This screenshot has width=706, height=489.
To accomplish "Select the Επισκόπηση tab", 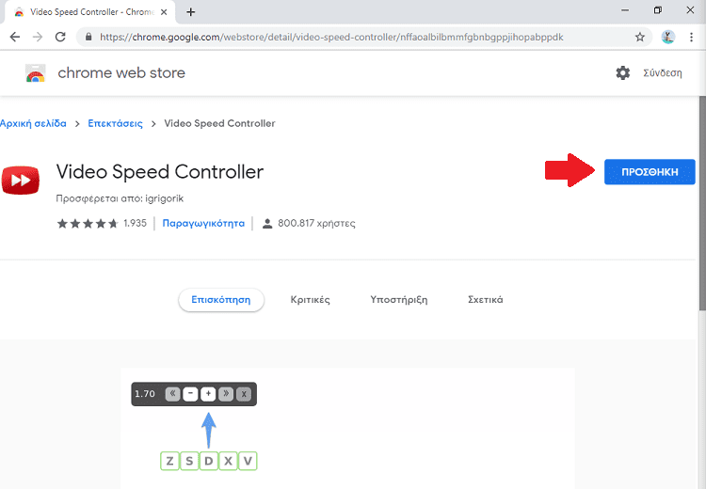I will pyautogui.click(x=221, y=300).
